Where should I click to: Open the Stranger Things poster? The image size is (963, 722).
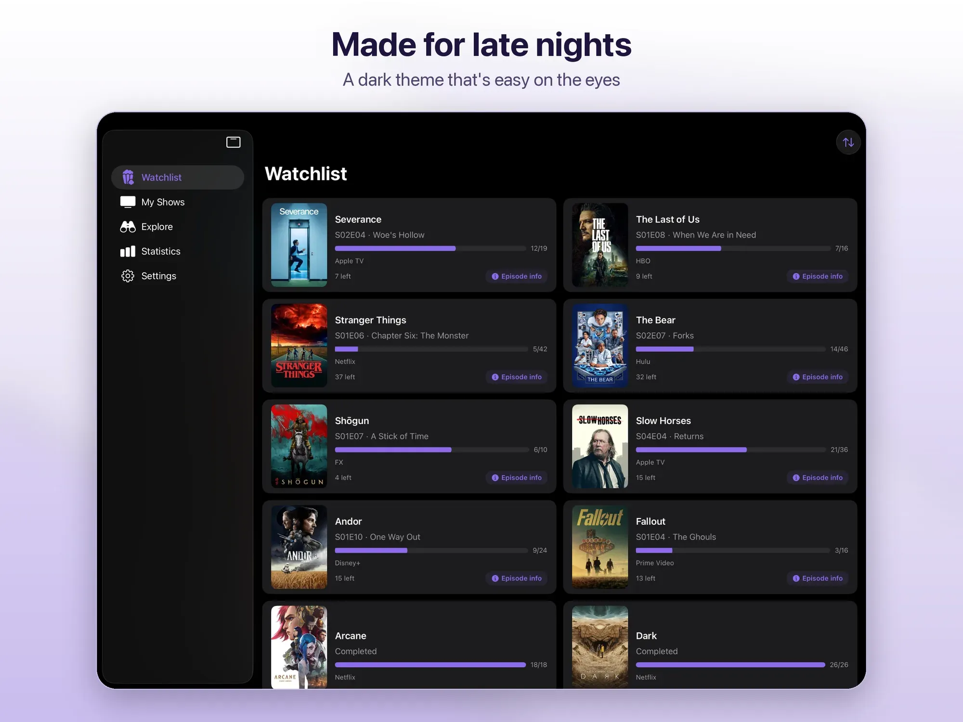coord(299,346)
